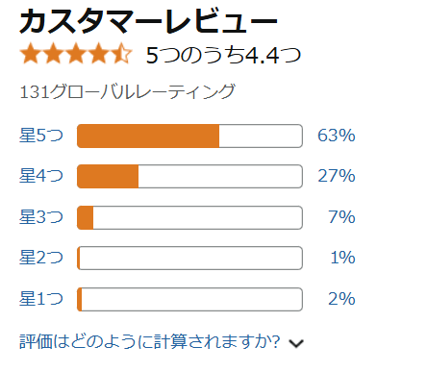
Task: Select the 星2つ label link
Action: 41,258
